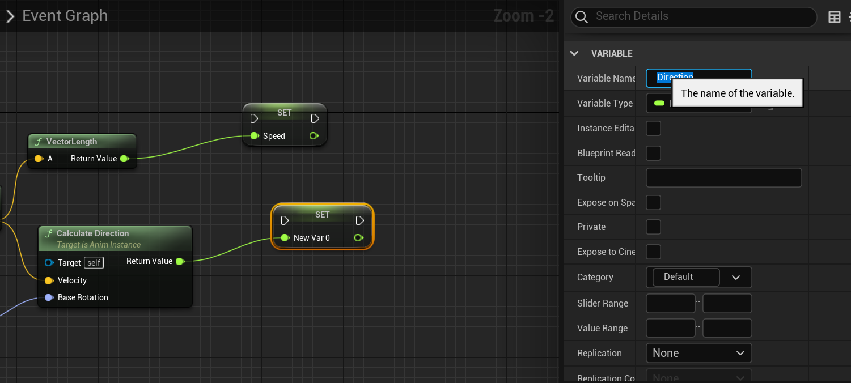Open the property matrix grid icon
The width and height of the screenshot is (851, 383).
[x=835, y=17]
